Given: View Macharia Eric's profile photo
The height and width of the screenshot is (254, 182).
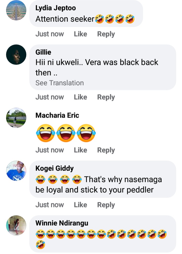Looking at the screenshot, I should (x=16, y=118).
